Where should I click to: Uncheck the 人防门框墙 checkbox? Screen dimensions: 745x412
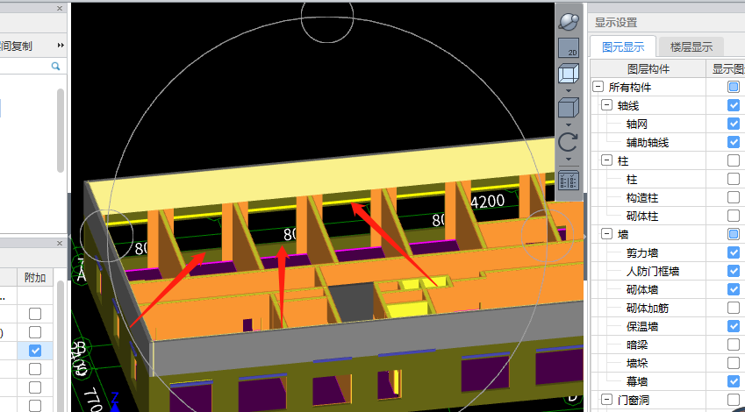pyautogui.click(x=734, y=271)
